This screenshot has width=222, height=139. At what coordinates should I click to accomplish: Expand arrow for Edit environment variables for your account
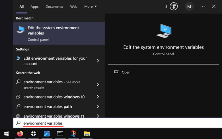98,61
